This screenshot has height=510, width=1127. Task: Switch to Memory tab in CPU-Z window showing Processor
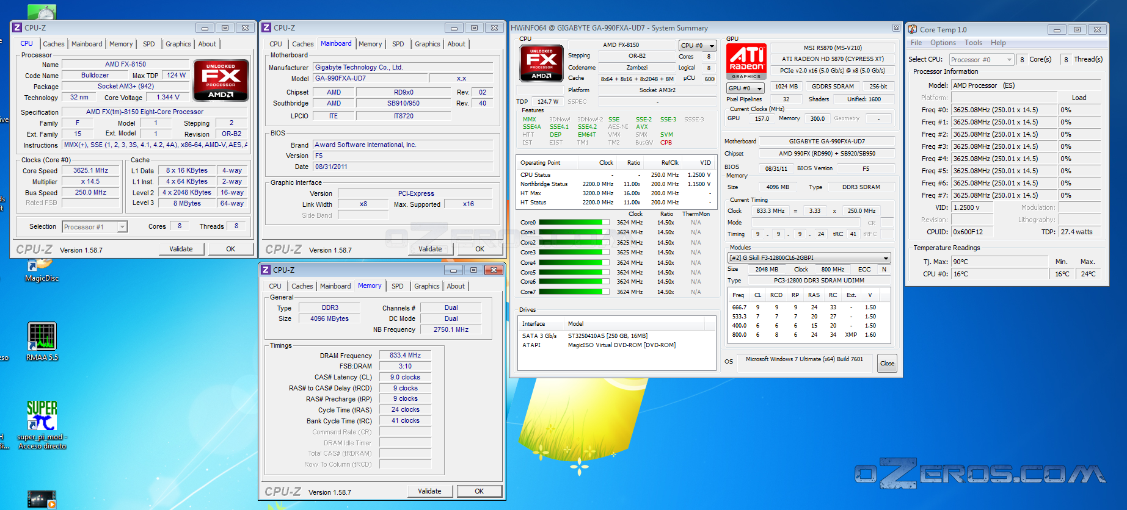pos(121,44)
